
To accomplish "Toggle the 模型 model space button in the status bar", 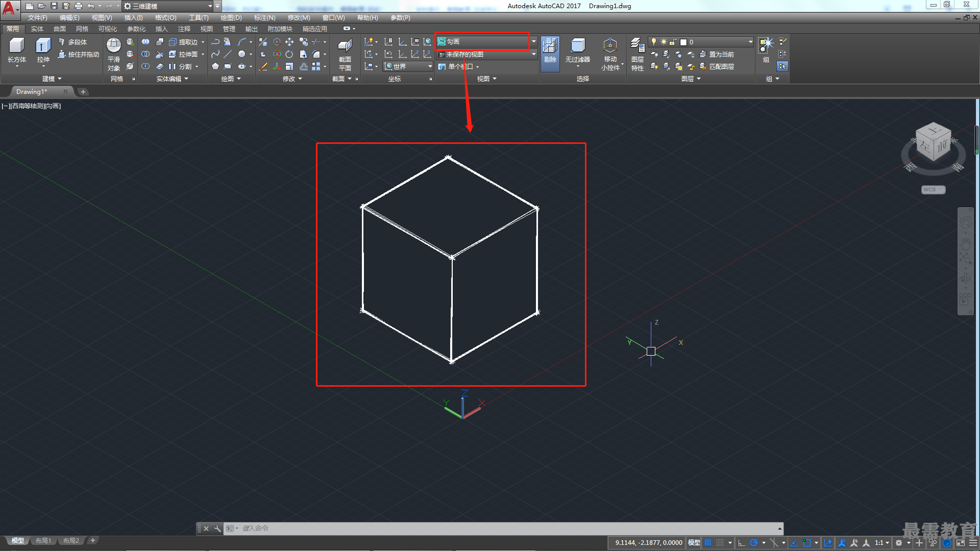I will pyautogui.click(x=694, y=543).
